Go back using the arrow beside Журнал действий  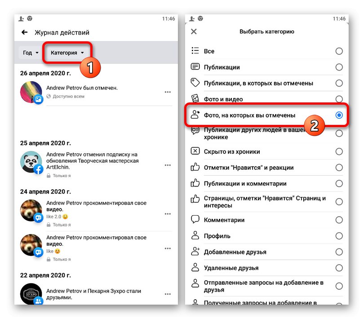click(x=25, y=32)
